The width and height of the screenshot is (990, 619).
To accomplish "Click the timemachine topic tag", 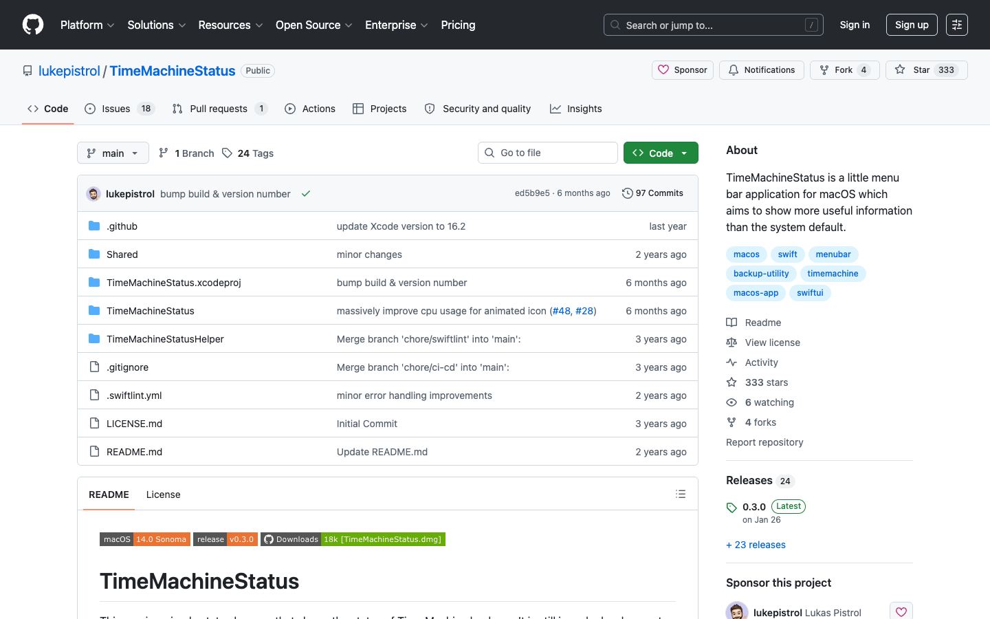I will 833,274.
